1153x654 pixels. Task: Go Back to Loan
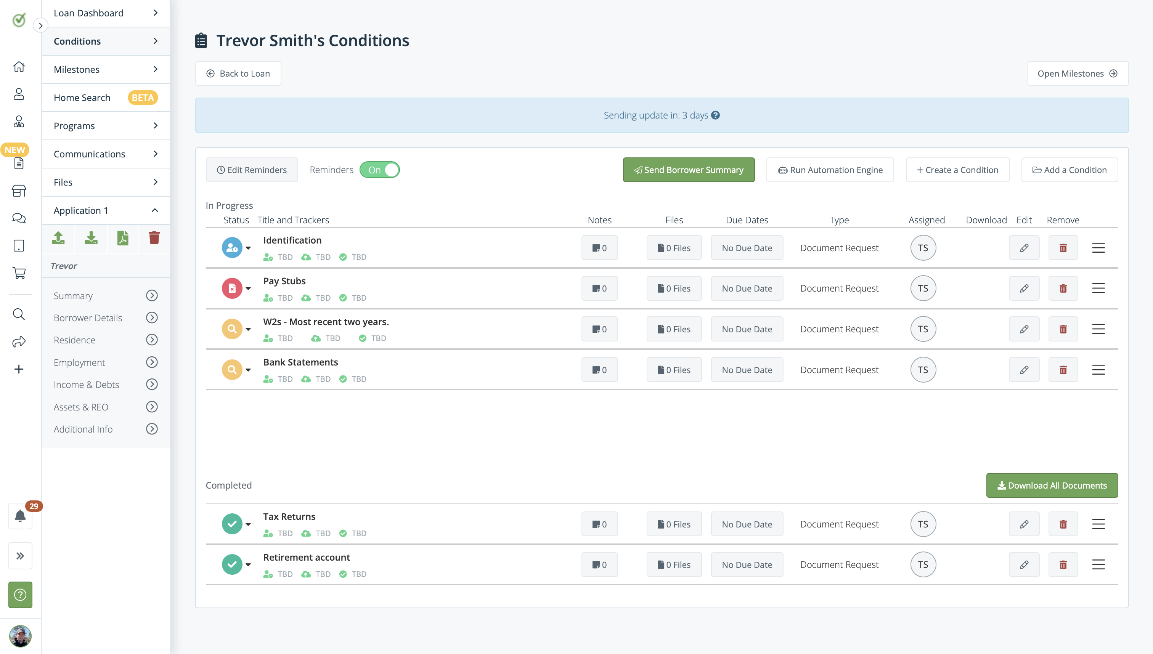tap(238, 73)
